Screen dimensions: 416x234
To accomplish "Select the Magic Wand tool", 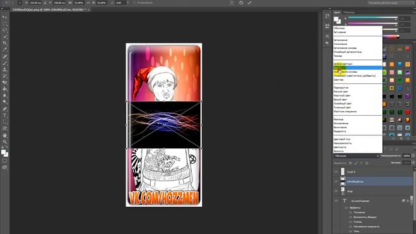I will (x=5, y=36).
